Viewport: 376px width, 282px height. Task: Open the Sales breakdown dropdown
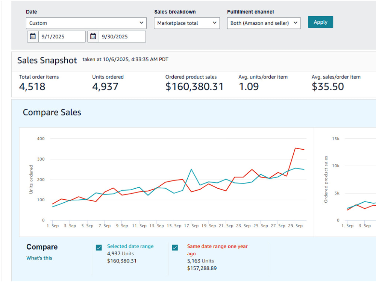pyautogui.click(x=187, y=23)
